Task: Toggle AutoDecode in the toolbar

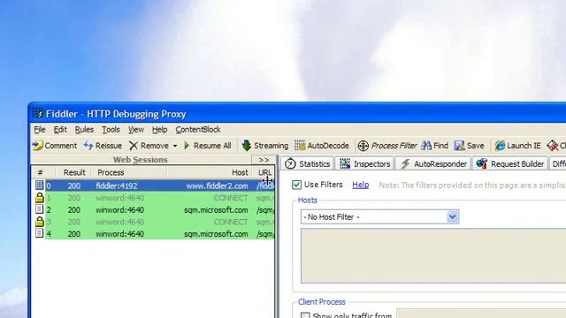Action: [x=322, y=146]
